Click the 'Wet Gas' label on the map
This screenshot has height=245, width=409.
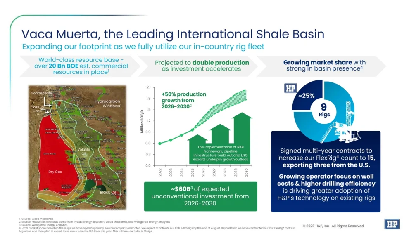36,109
